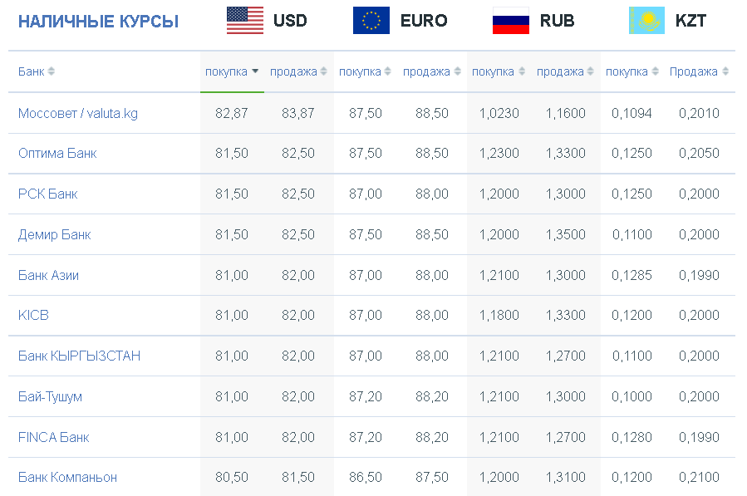Open the Демир Банк link

54,234
